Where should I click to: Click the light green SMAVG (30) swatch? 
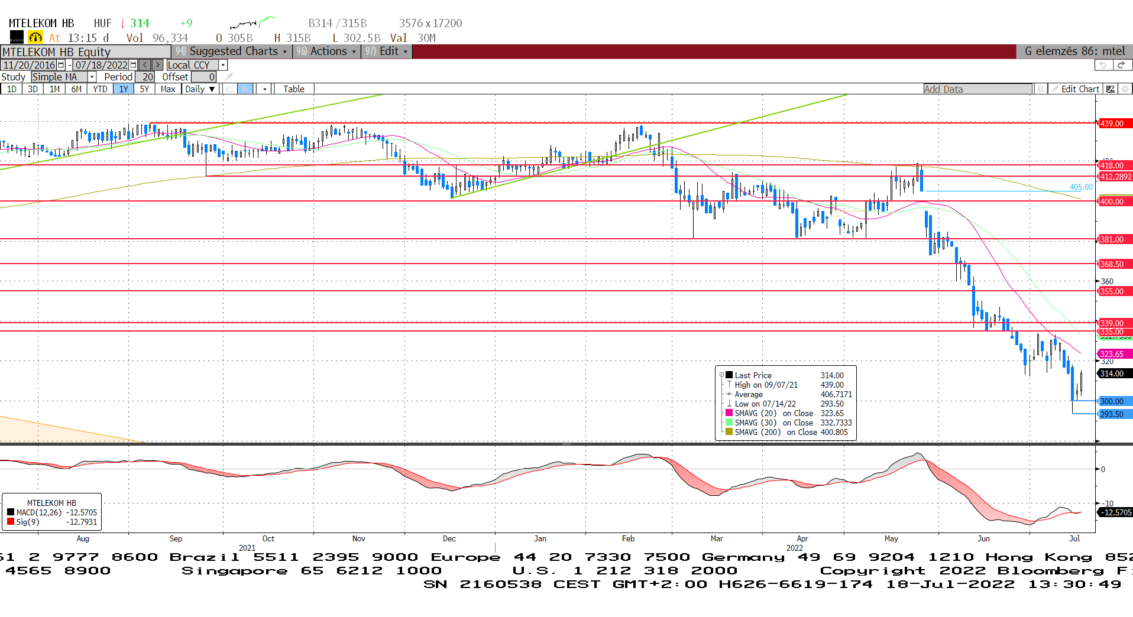pos(729,423)
